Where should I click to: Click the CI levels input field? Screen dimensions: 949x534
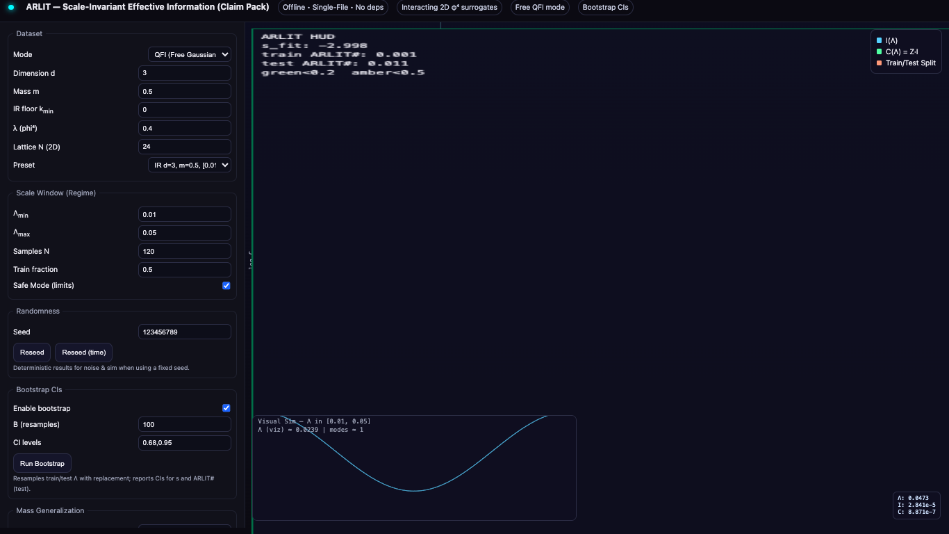click(184, 443)
